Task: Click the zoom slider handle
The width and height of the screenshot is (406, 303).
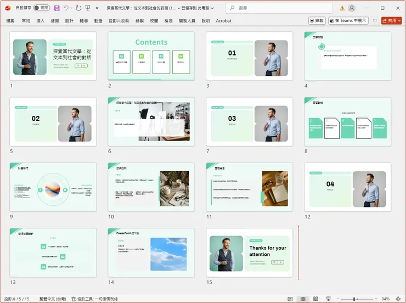Action: (x=354, y=299)
